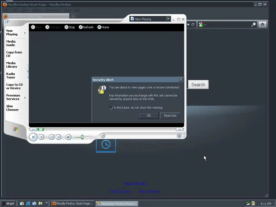Open the Firefox History menu
The height and width of the screenshot is (207, 276).
[x=36, y=10]
